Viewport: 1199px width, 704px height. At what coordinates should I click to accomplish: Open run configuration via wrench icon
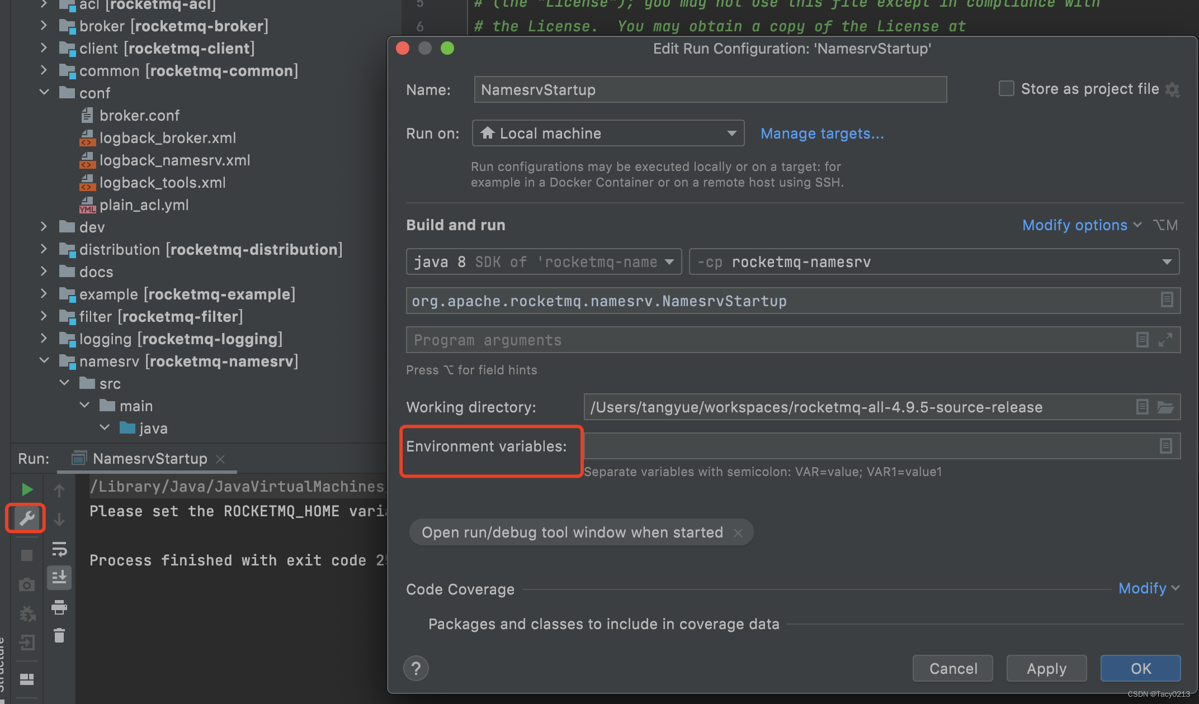[26, 519]
